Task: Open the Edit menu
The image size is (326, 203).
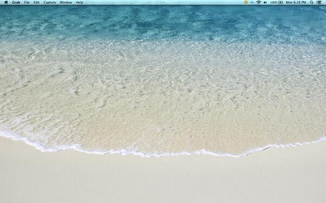Action: tap(36, 3)
